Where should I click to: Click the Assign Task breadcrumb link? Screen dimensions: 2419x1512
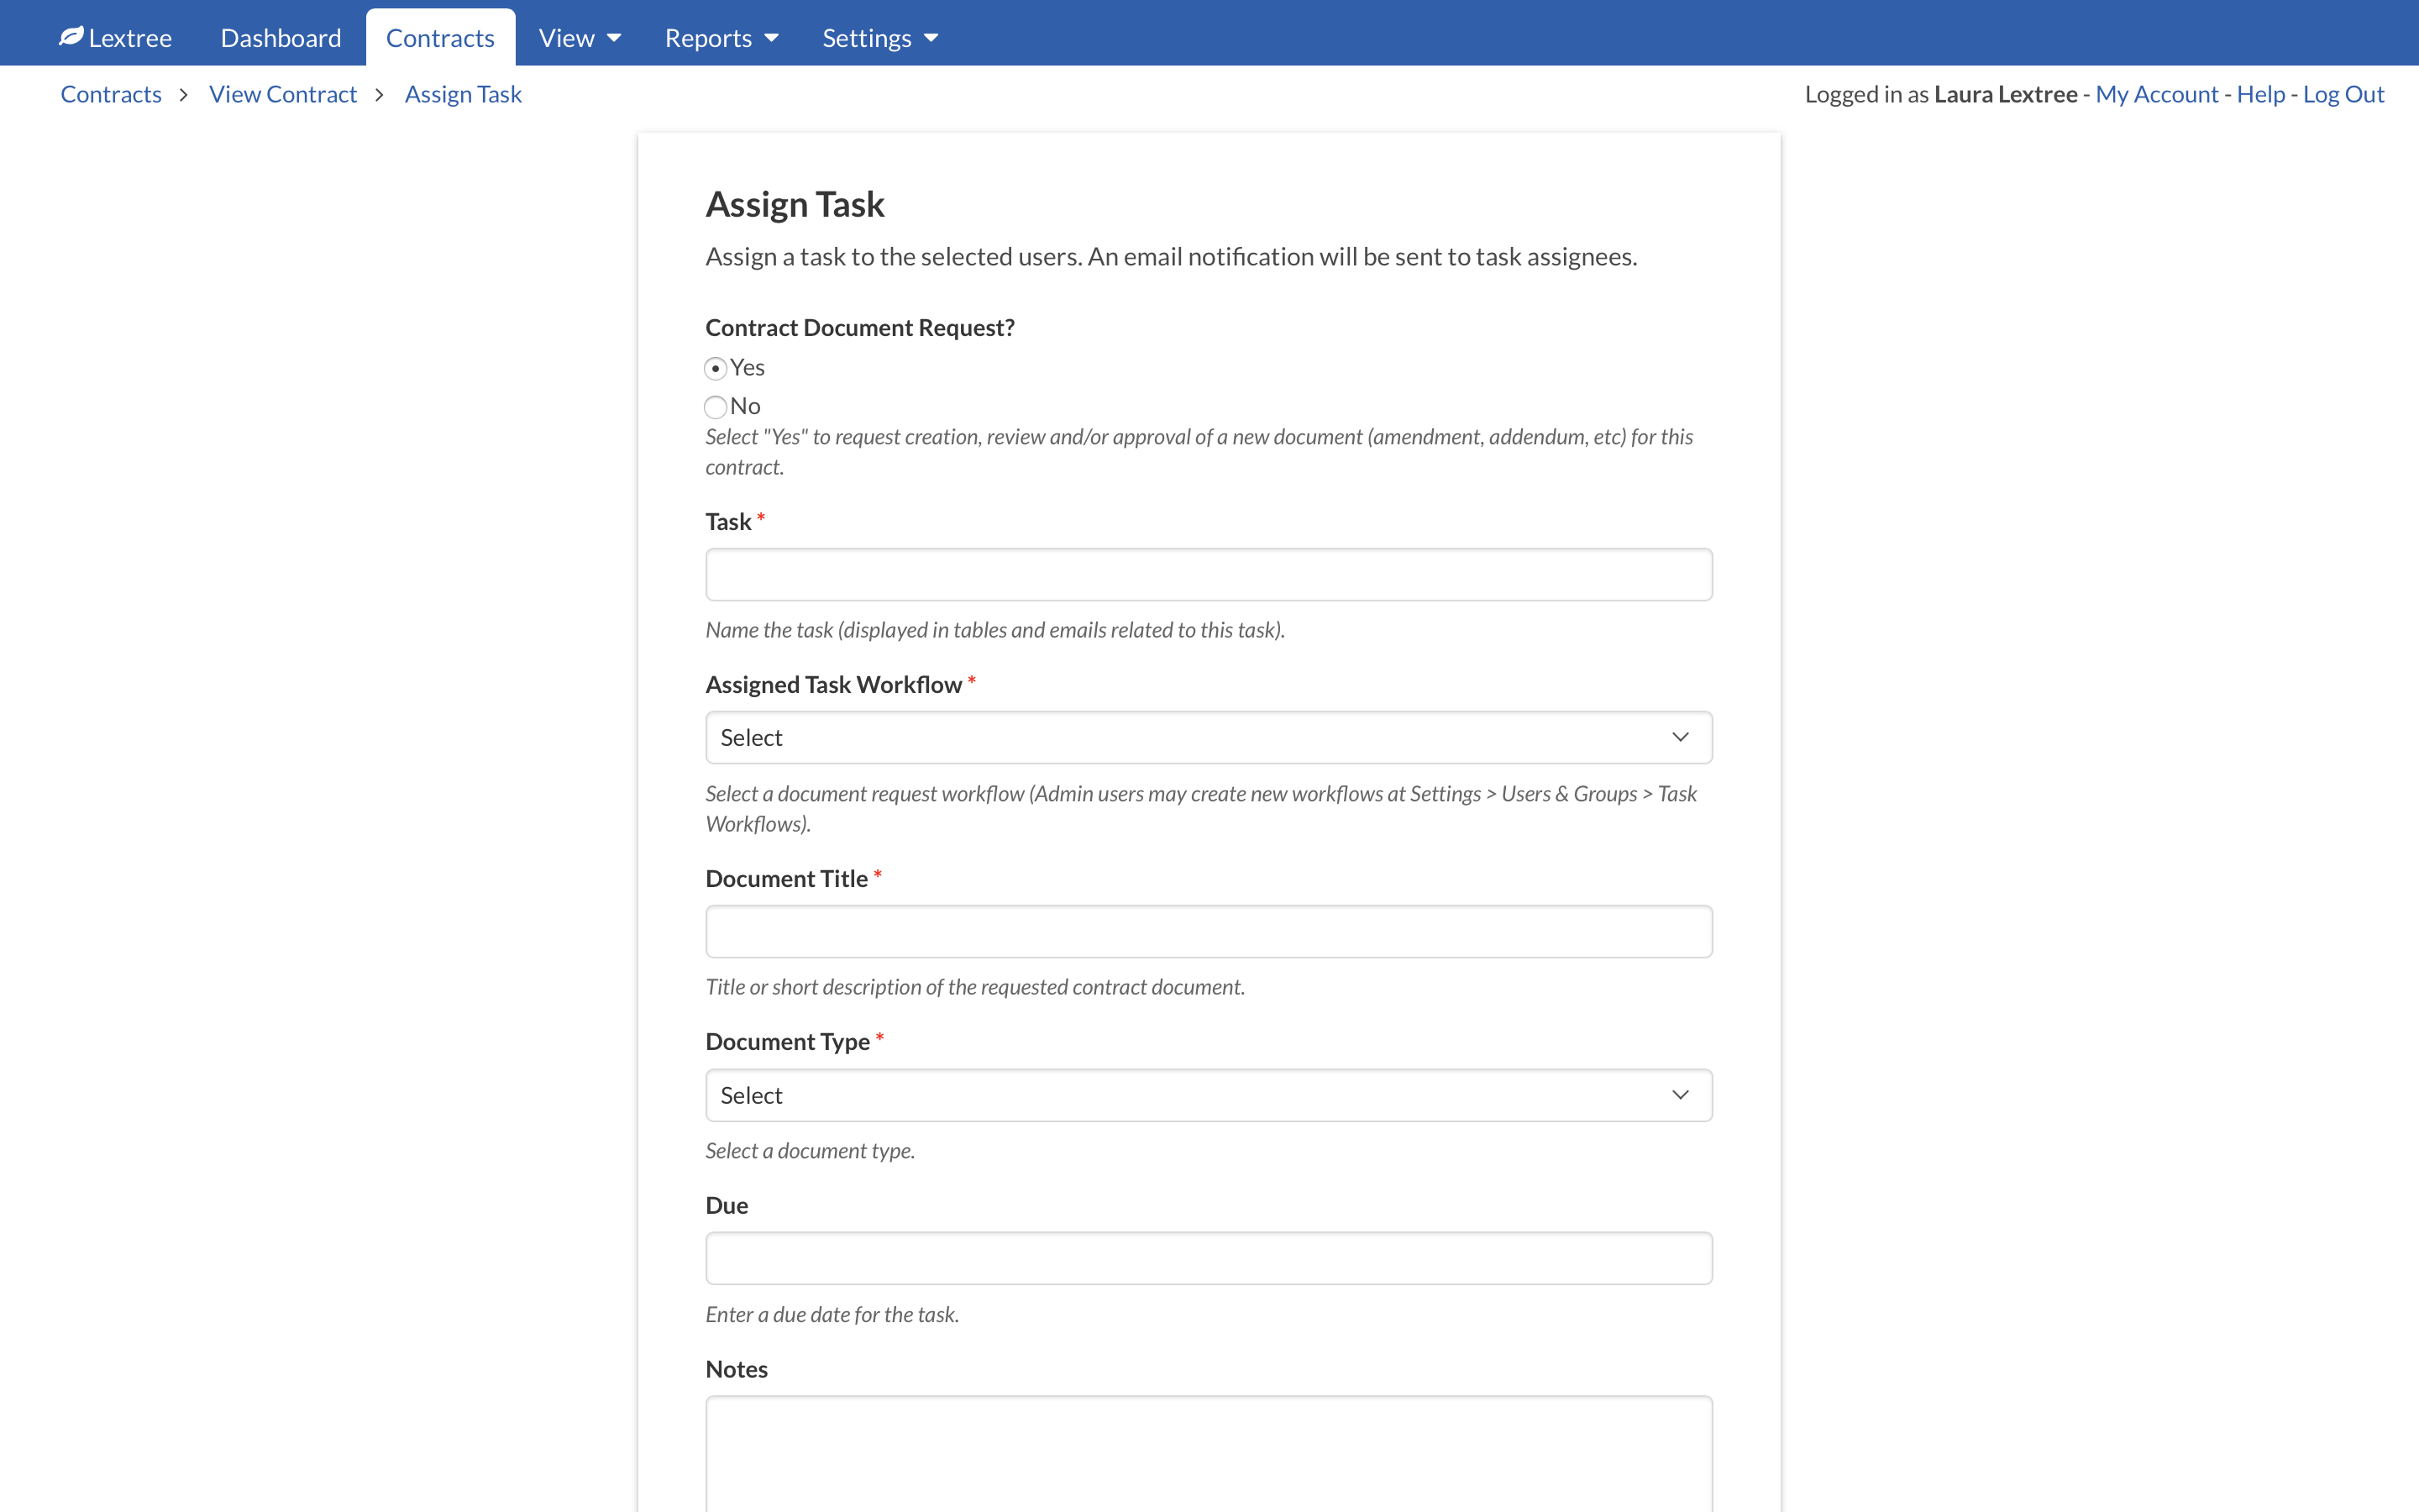(x=463, y=94)
